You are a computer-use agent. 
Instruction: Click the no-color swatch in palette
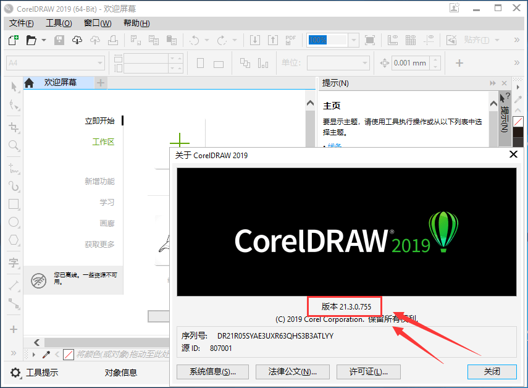[x=518, y=122]
